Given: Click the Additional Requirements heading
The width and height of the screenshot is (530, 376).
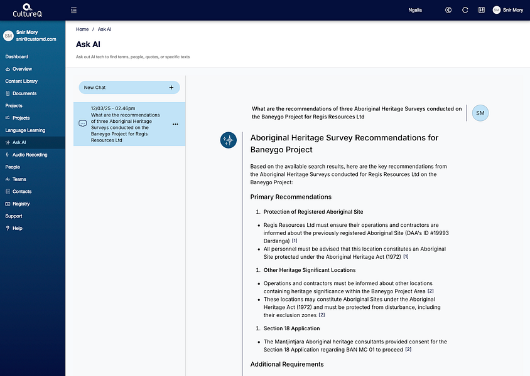Looking at the screenshot, I should (x=286, y=364).
